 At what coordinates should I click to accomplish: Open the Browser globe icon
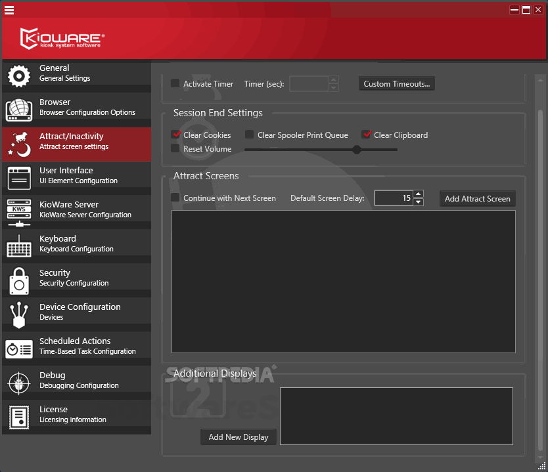[19, 110]
